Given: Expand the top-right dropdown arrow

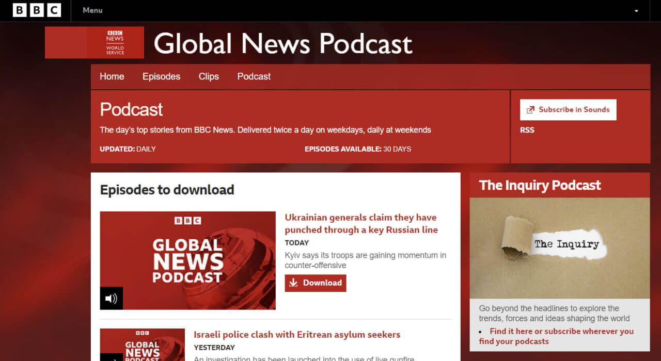Looking at the screenshot, I should 636,11.
